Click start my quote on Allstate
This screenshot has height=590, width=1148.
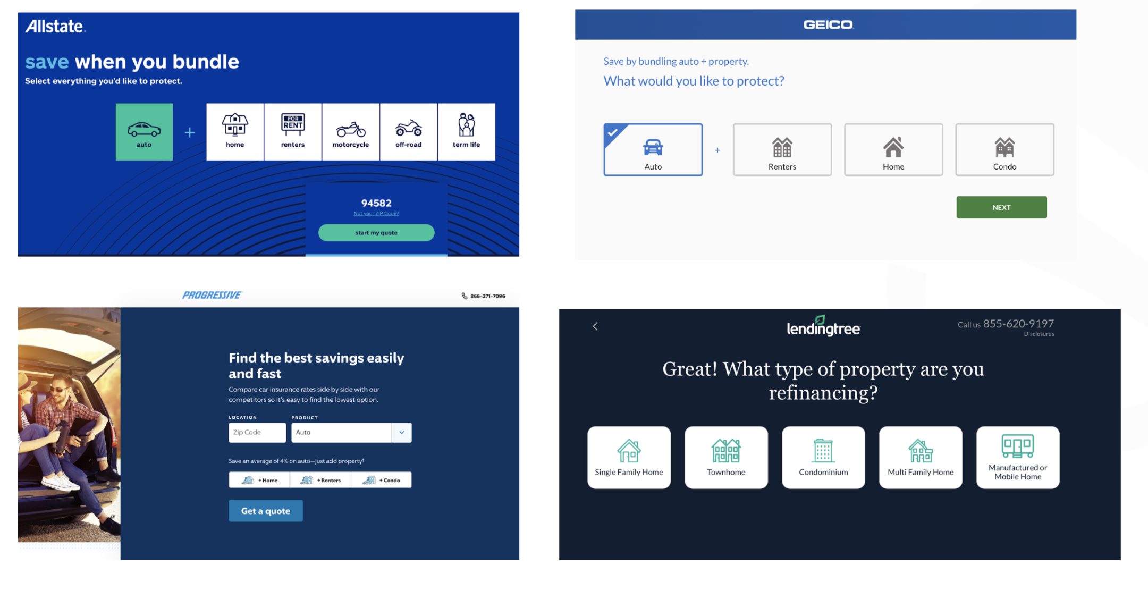click(x=375, y=232)
